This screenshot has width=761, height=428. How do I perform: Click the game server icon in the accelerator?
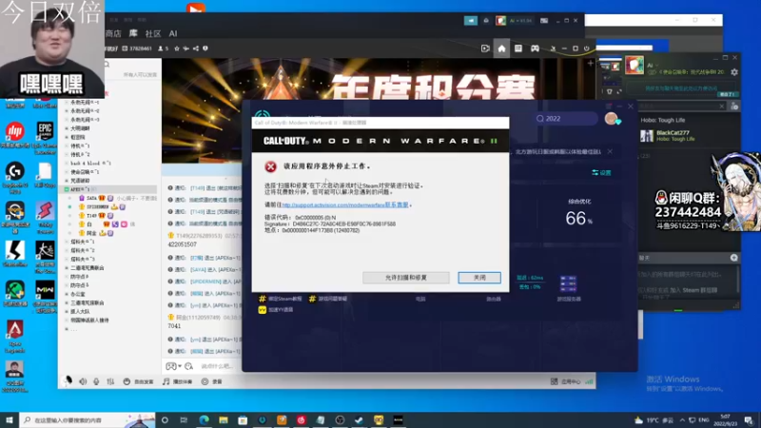pyautogui.click(x=568, y=283)
